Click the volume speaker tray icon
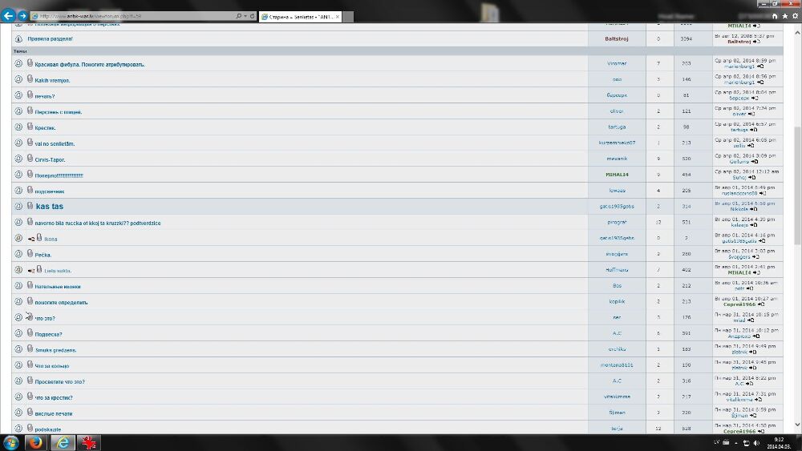Image resolution: width=802 pixels, height=451 pixels. pyautogui.click(x=756, y=443)
